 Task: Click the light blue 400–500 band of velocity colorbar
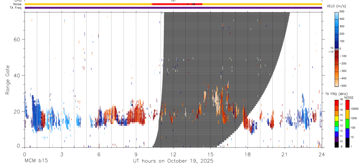(337, 15)
